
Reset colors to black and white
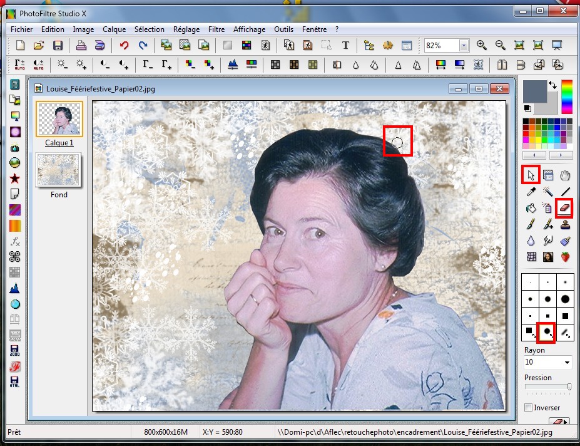[x=527, y=108]
